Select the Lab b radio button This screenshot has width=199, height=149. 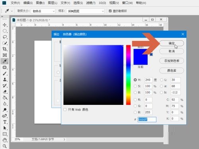[x=162, y=92]
